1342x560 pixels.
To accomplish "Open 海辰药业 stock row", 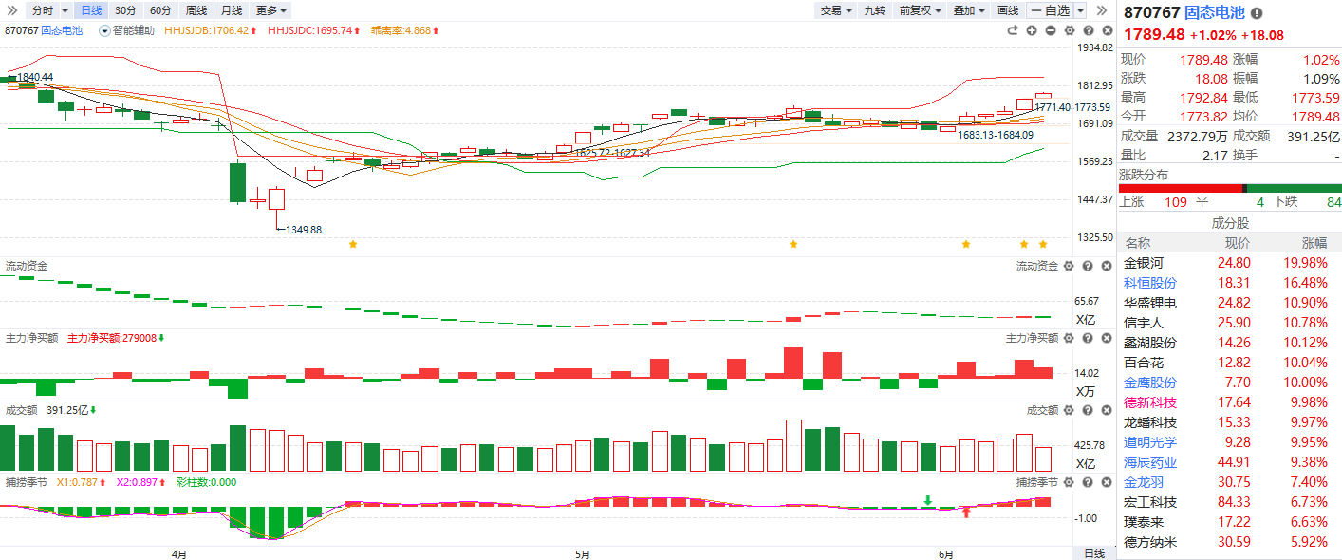I will (x=1229, y=462).
